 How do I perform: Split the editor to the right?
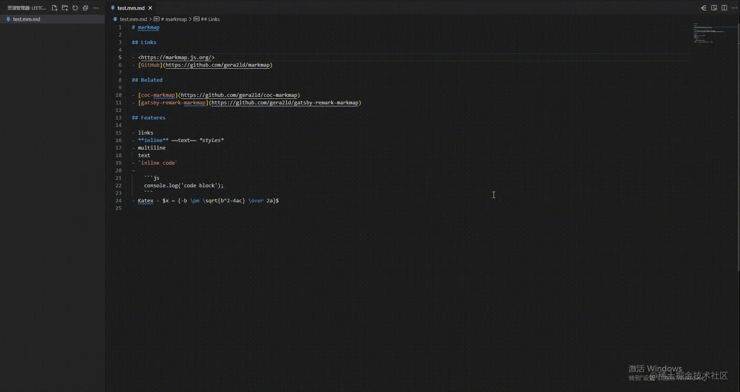tap(724, 8)
